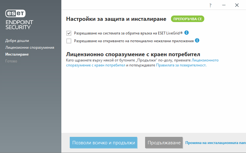Enable detection of potentially unwanted applications

[x=69, y=41]
